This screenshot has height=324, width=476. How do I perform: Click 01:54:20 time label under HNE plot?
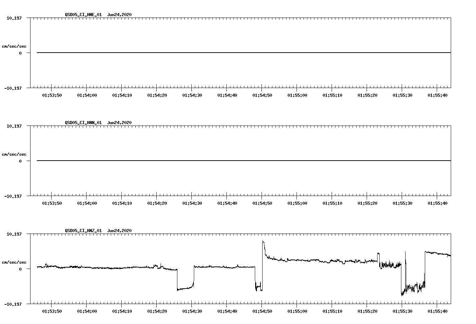coord(157,95)
